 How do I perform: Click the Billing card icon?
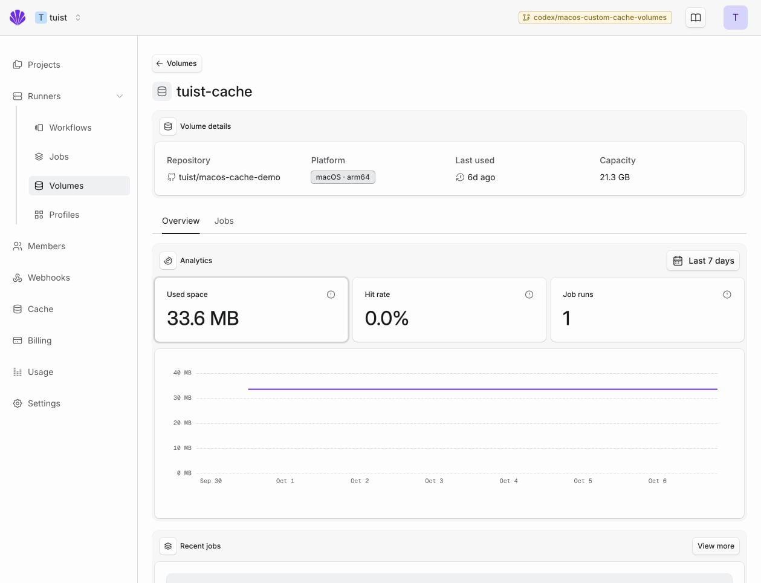coord(18,340)
